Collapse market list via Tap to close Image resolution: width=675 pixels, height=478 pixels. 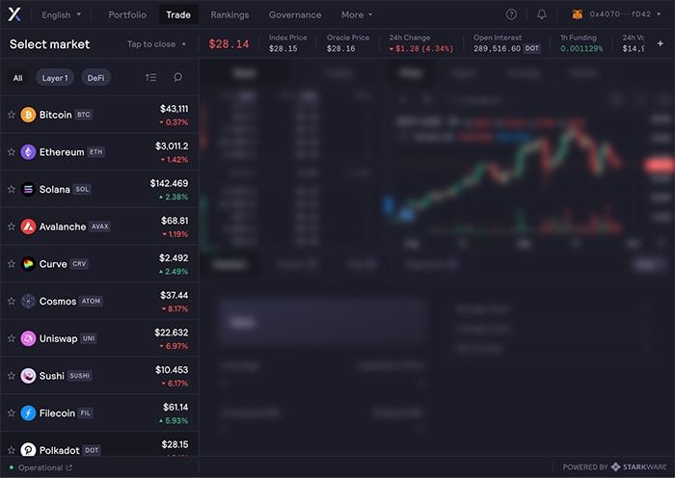[x=156, y=44]
